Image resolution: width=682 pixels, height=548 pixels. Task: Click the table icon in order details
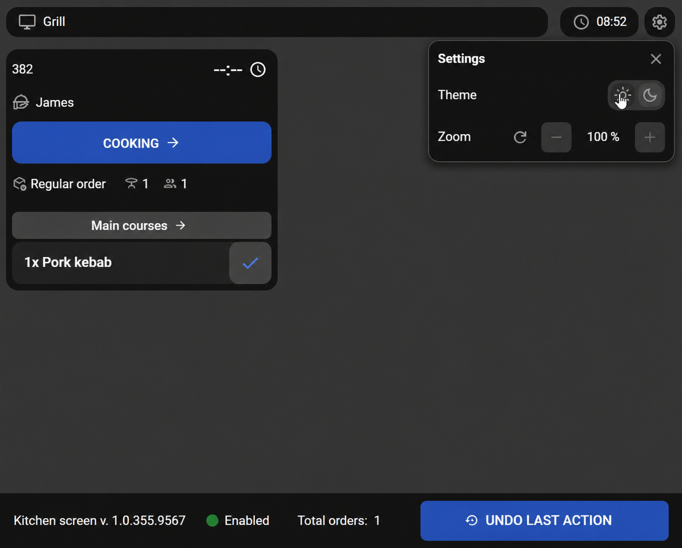(131, 183)
